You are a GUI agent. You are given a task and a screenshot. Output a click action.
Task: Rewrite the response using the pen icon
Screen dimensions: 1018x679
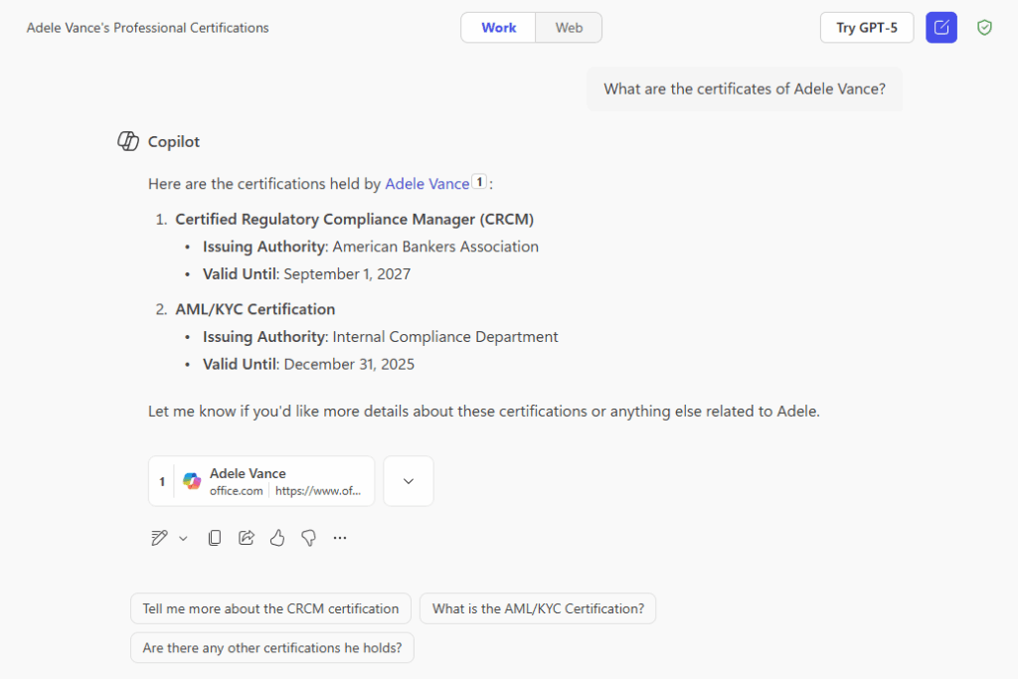tap(157, 537)
